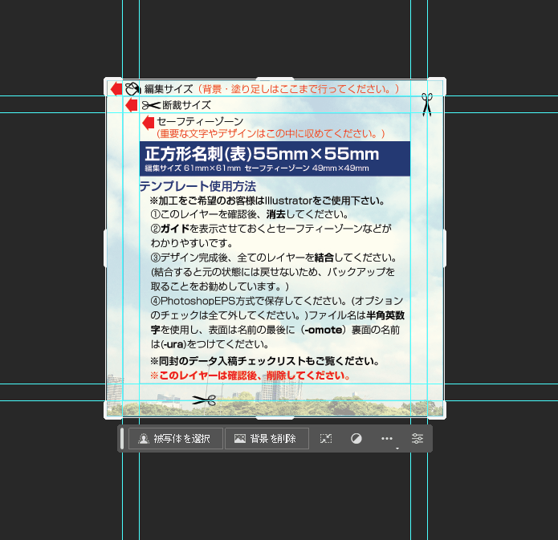Image resolution: width=558 pixels, height=540 pixels.
Task: Click the left-edge middle transform handle
Action: click(105, 248)
